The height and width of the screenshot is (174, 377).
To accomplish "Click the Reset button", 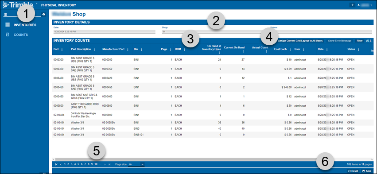I will tap(353, 171).
